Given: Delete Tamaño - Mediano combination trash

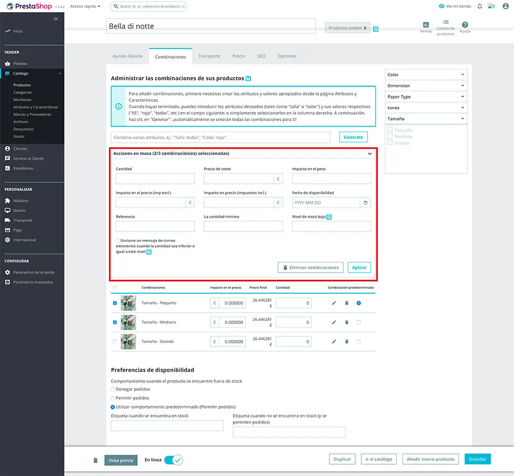Looking at the screenshot, I should click(346, 322).
